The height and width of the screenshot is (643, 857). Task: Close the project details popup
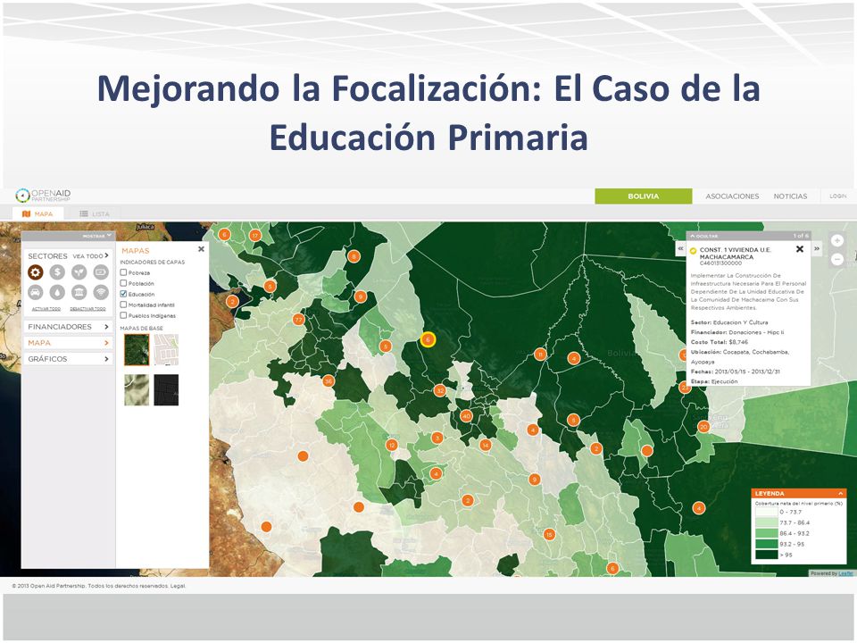(x=800, y=249)
